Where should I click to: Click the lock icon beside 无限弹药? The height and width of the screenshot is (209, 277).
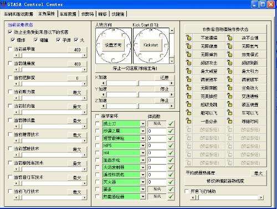[x=188, y=54]
